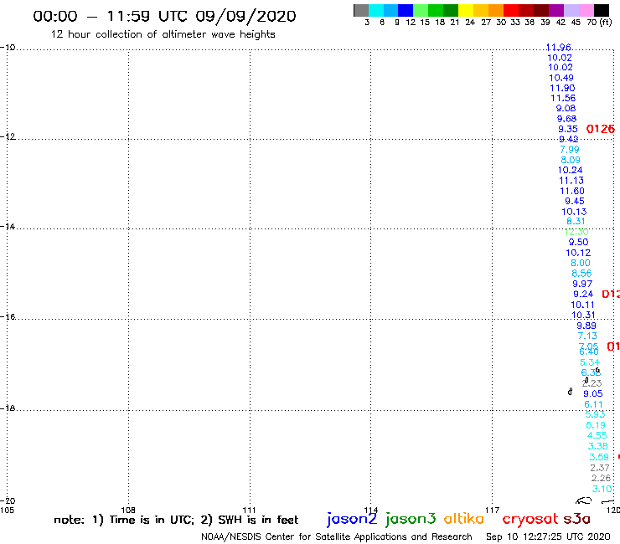The height and width of the screenshot is (544, 620).
Task: Click the black legend swatch at the end
Action: coord(602,10)
